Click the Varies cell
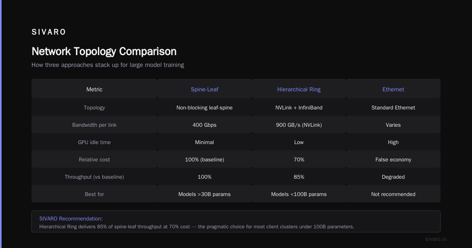The height and width of the screenshot is (248, 472). tap(393, 125)
